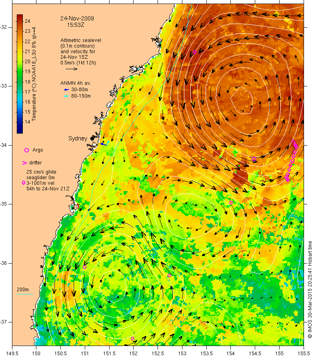Screen dimensions: 312x356
Task: Click the "(0.1m contours)" text
Action: coord(78,46)
